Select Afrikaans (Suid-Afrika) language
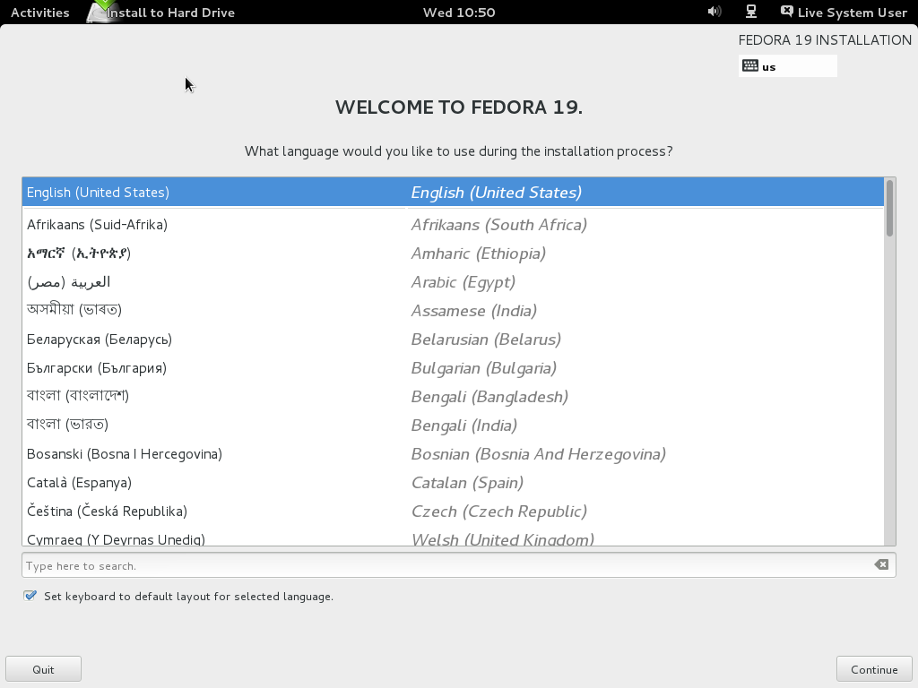918x688 pixels. pyautogui.click(x=269, y=225)
